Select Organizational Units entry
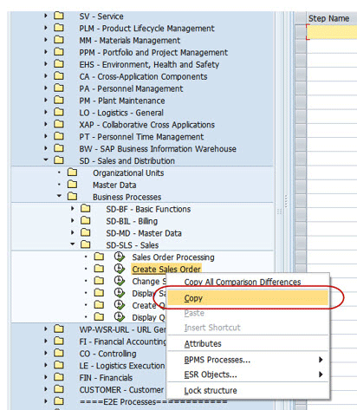 [128, 172]
